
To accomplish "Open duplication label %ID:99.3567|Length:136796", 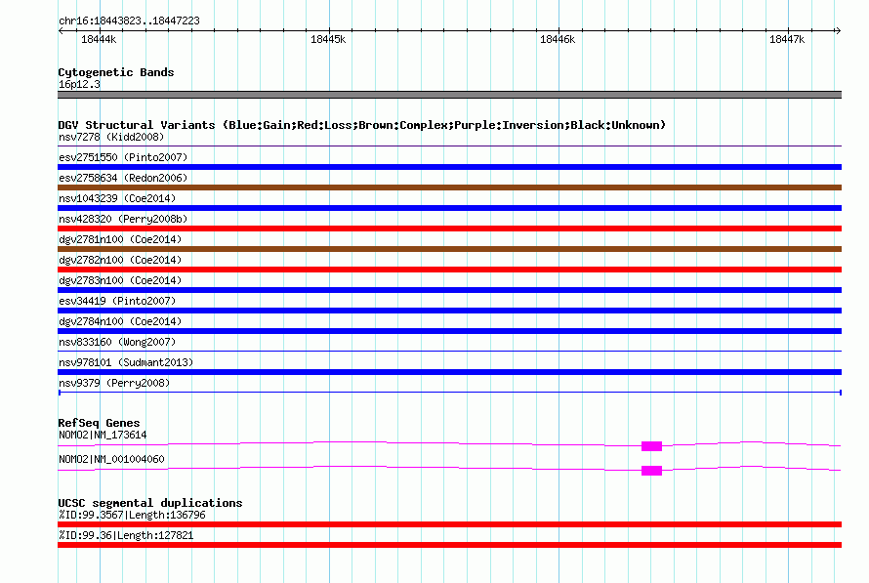I will [132, 515].
